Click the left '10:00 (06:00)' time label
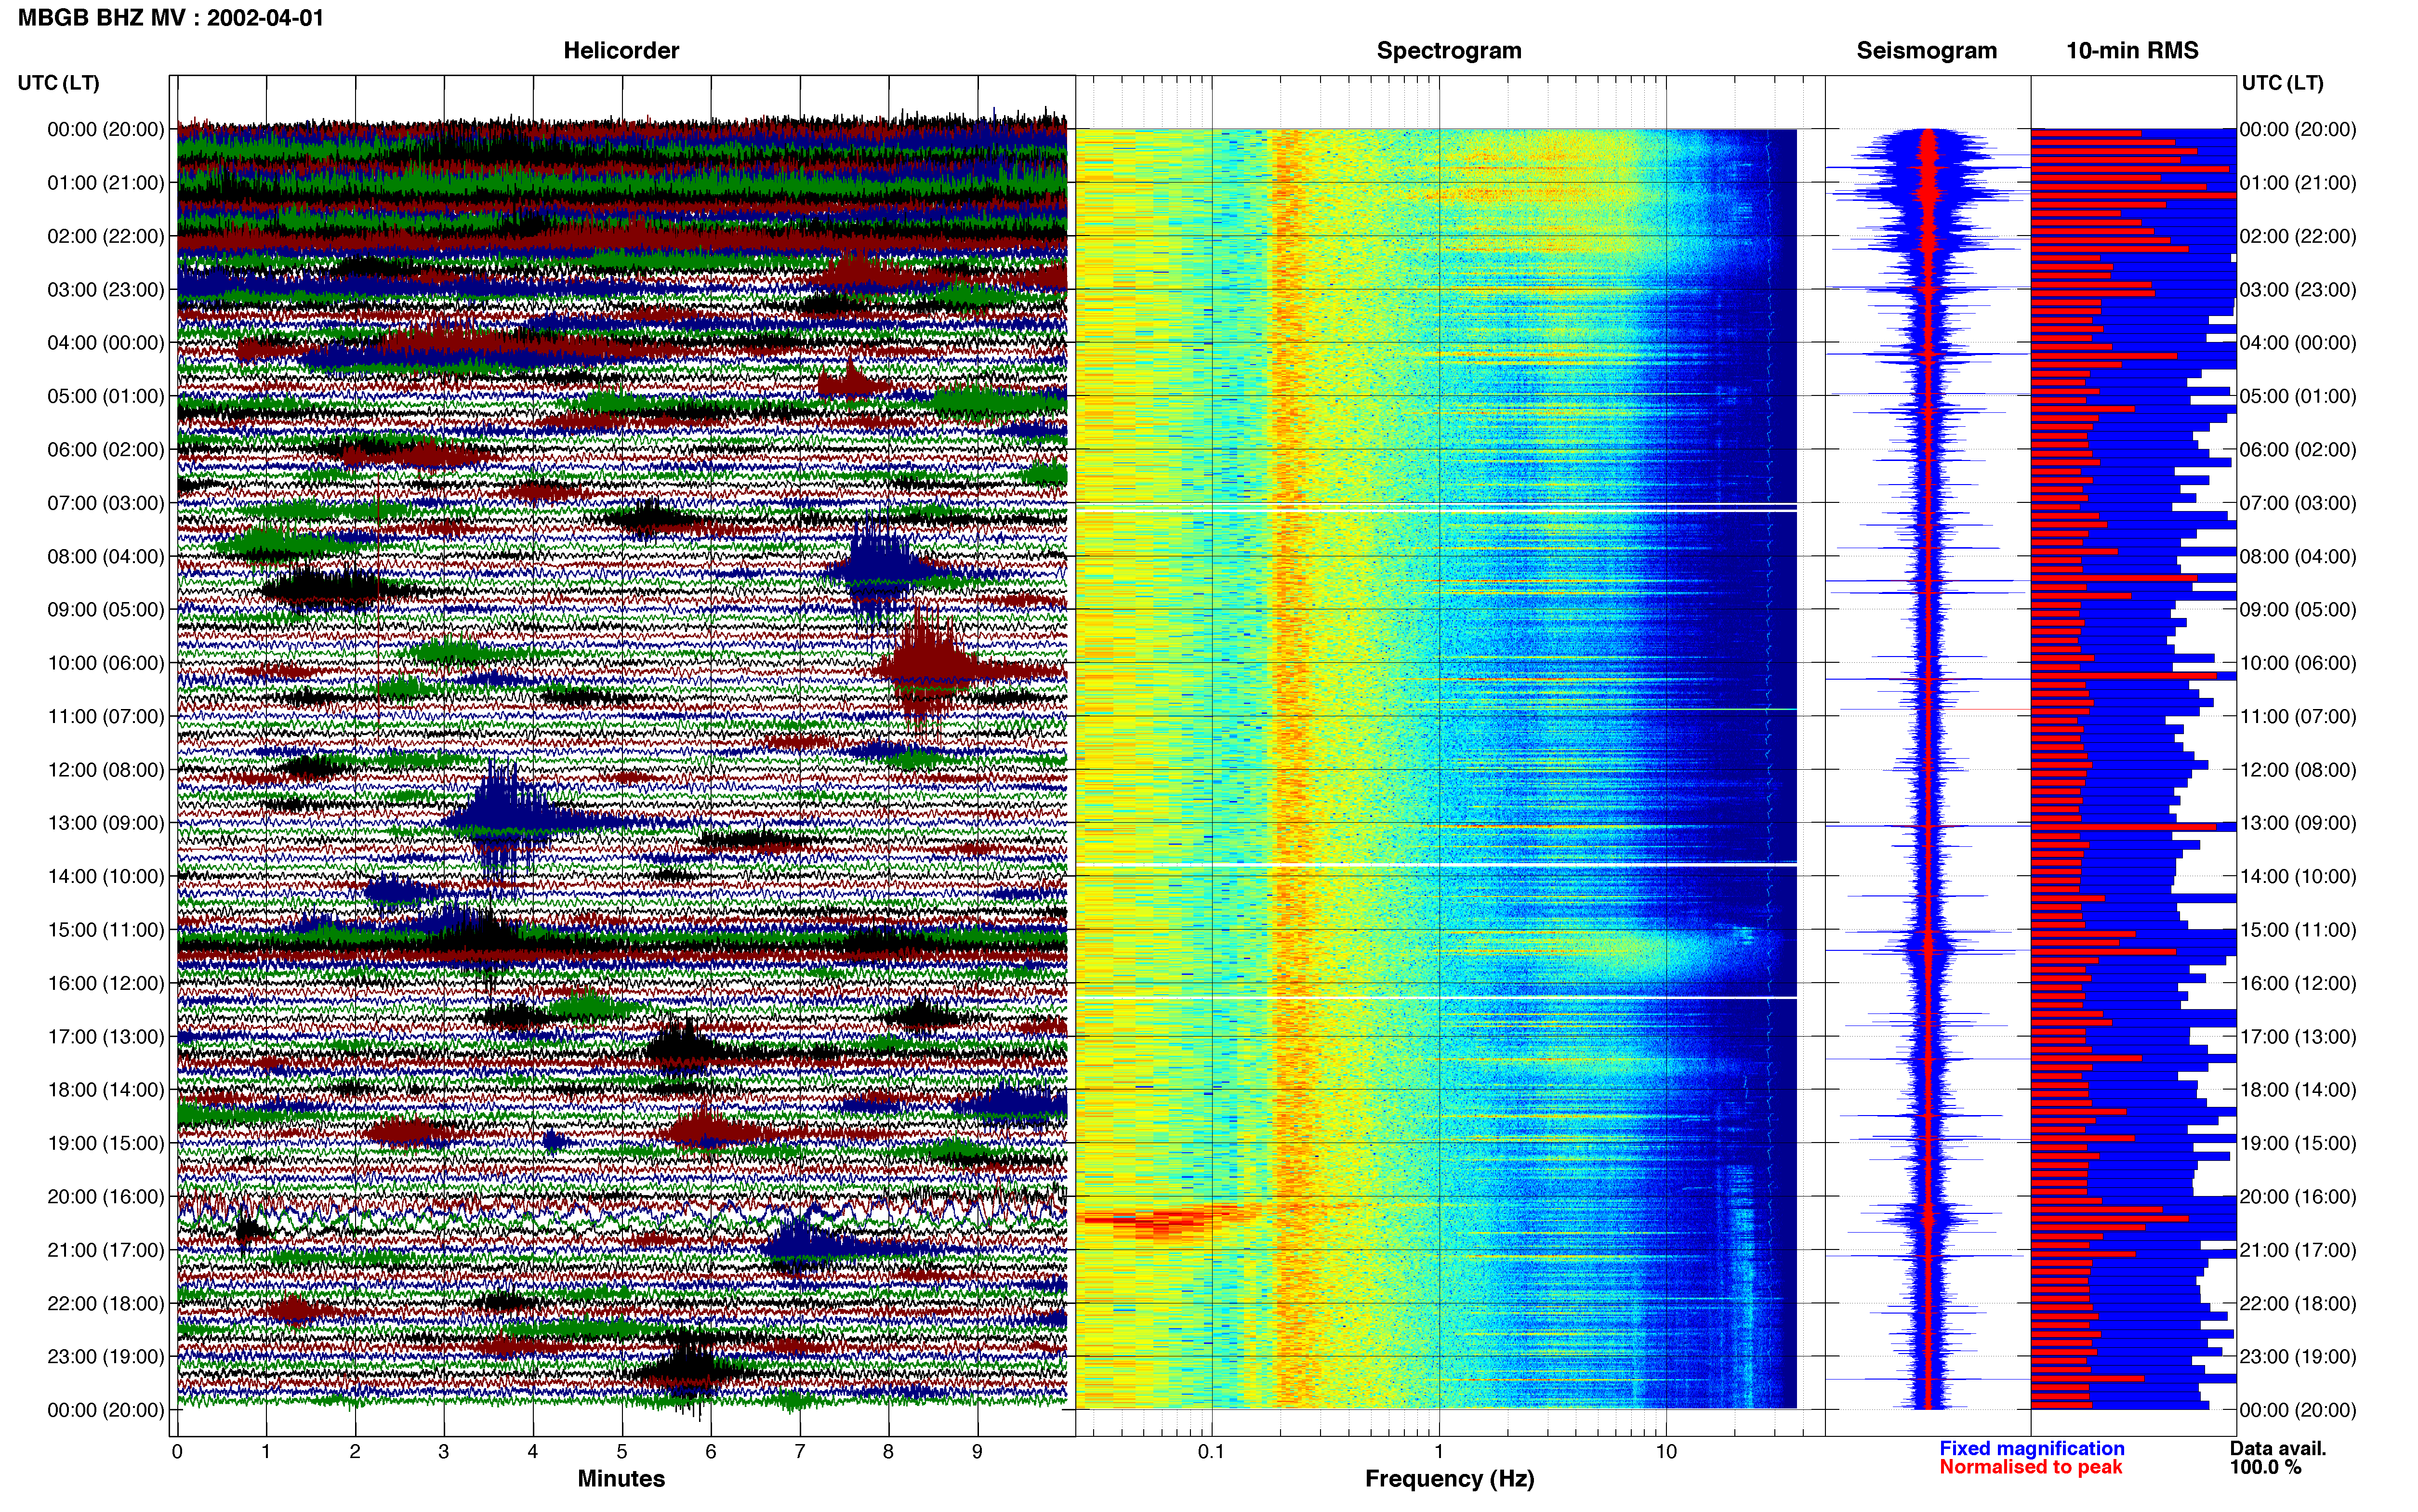Image resolution: width=2418 pixels, height=1512 pixels. coord(106,663)
